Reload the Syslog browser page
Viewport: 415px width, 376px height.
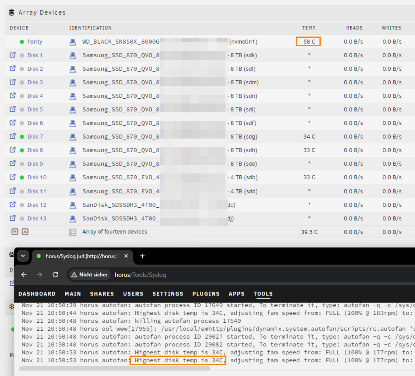[55, 275]
